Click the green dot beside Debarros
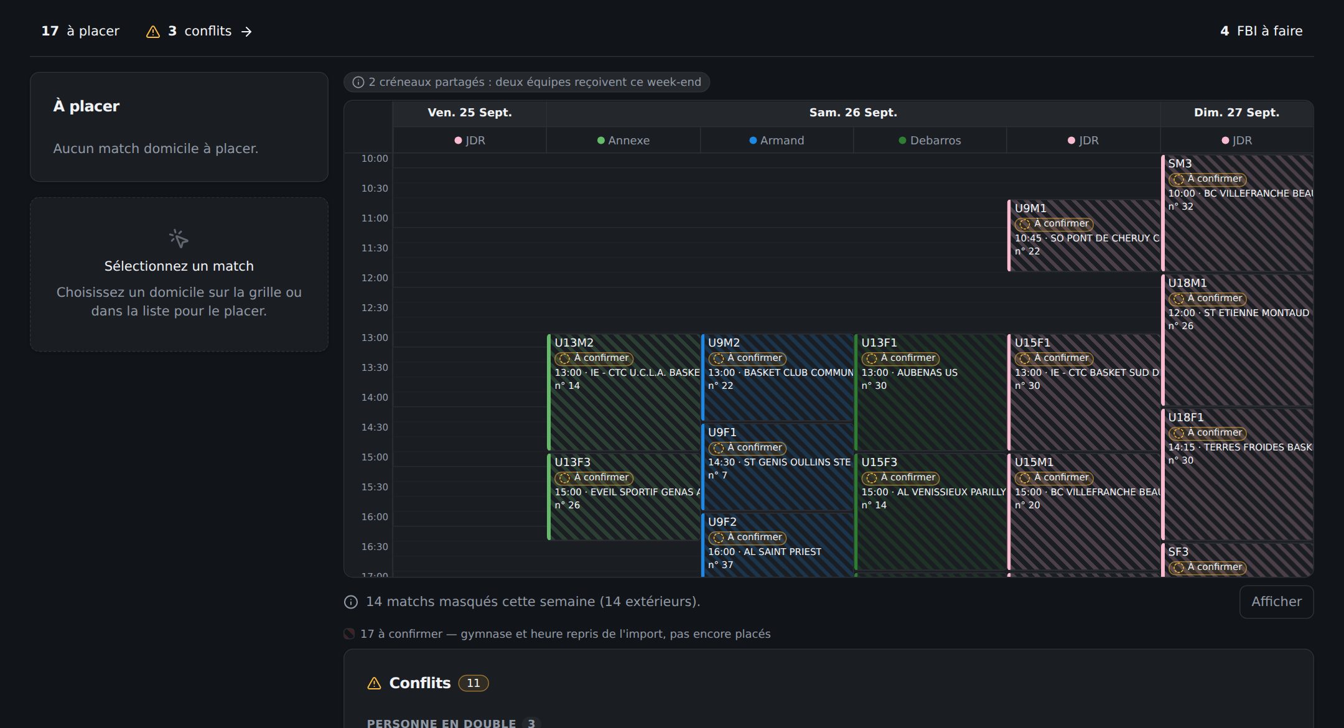 tap(903, 141)
